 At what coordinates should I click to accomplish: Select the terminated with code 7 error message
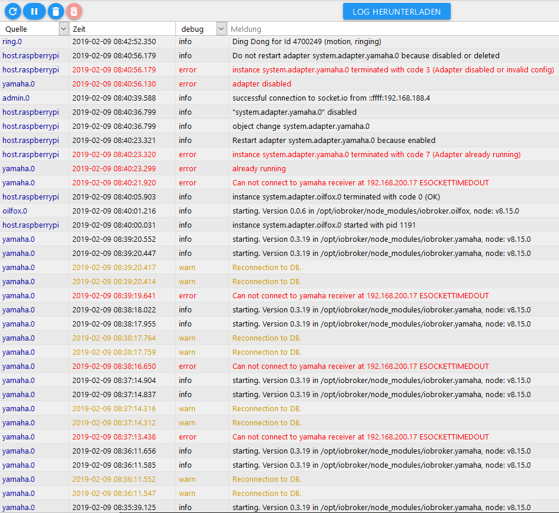click(x=376, y=155)
